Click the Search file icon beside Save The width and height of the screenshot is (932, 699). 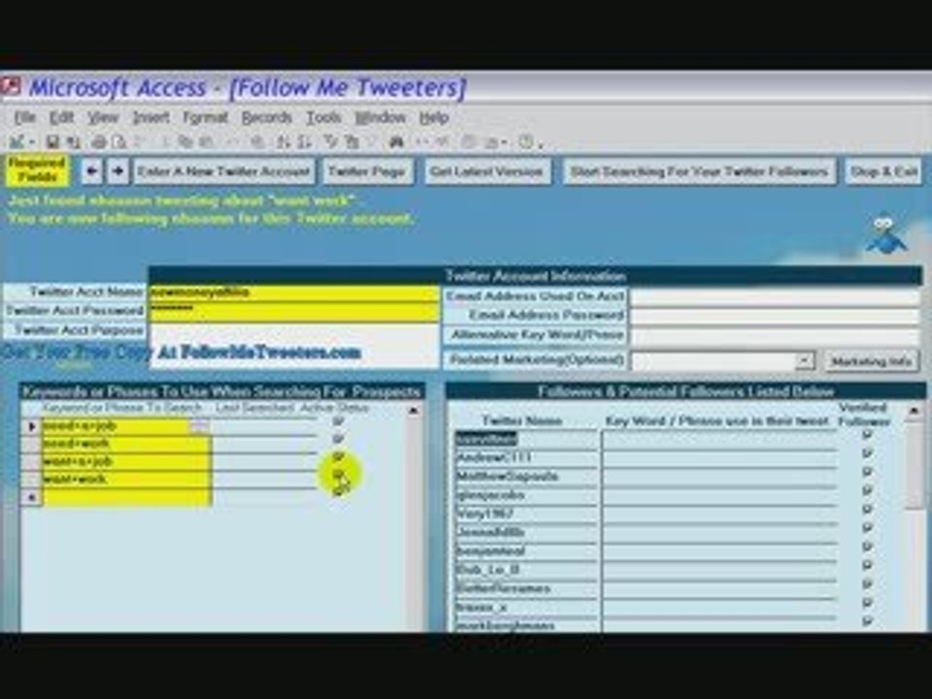74,142
